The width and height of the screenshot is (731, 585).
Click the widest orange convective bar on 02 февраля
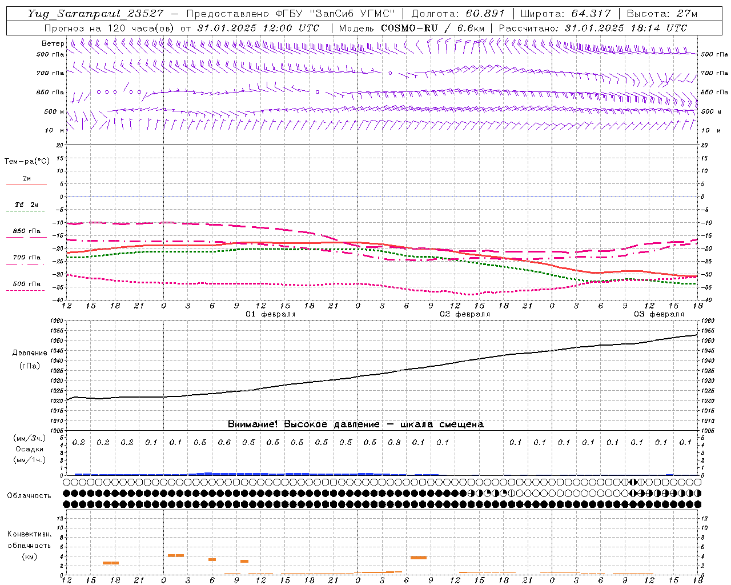point(419,558)
